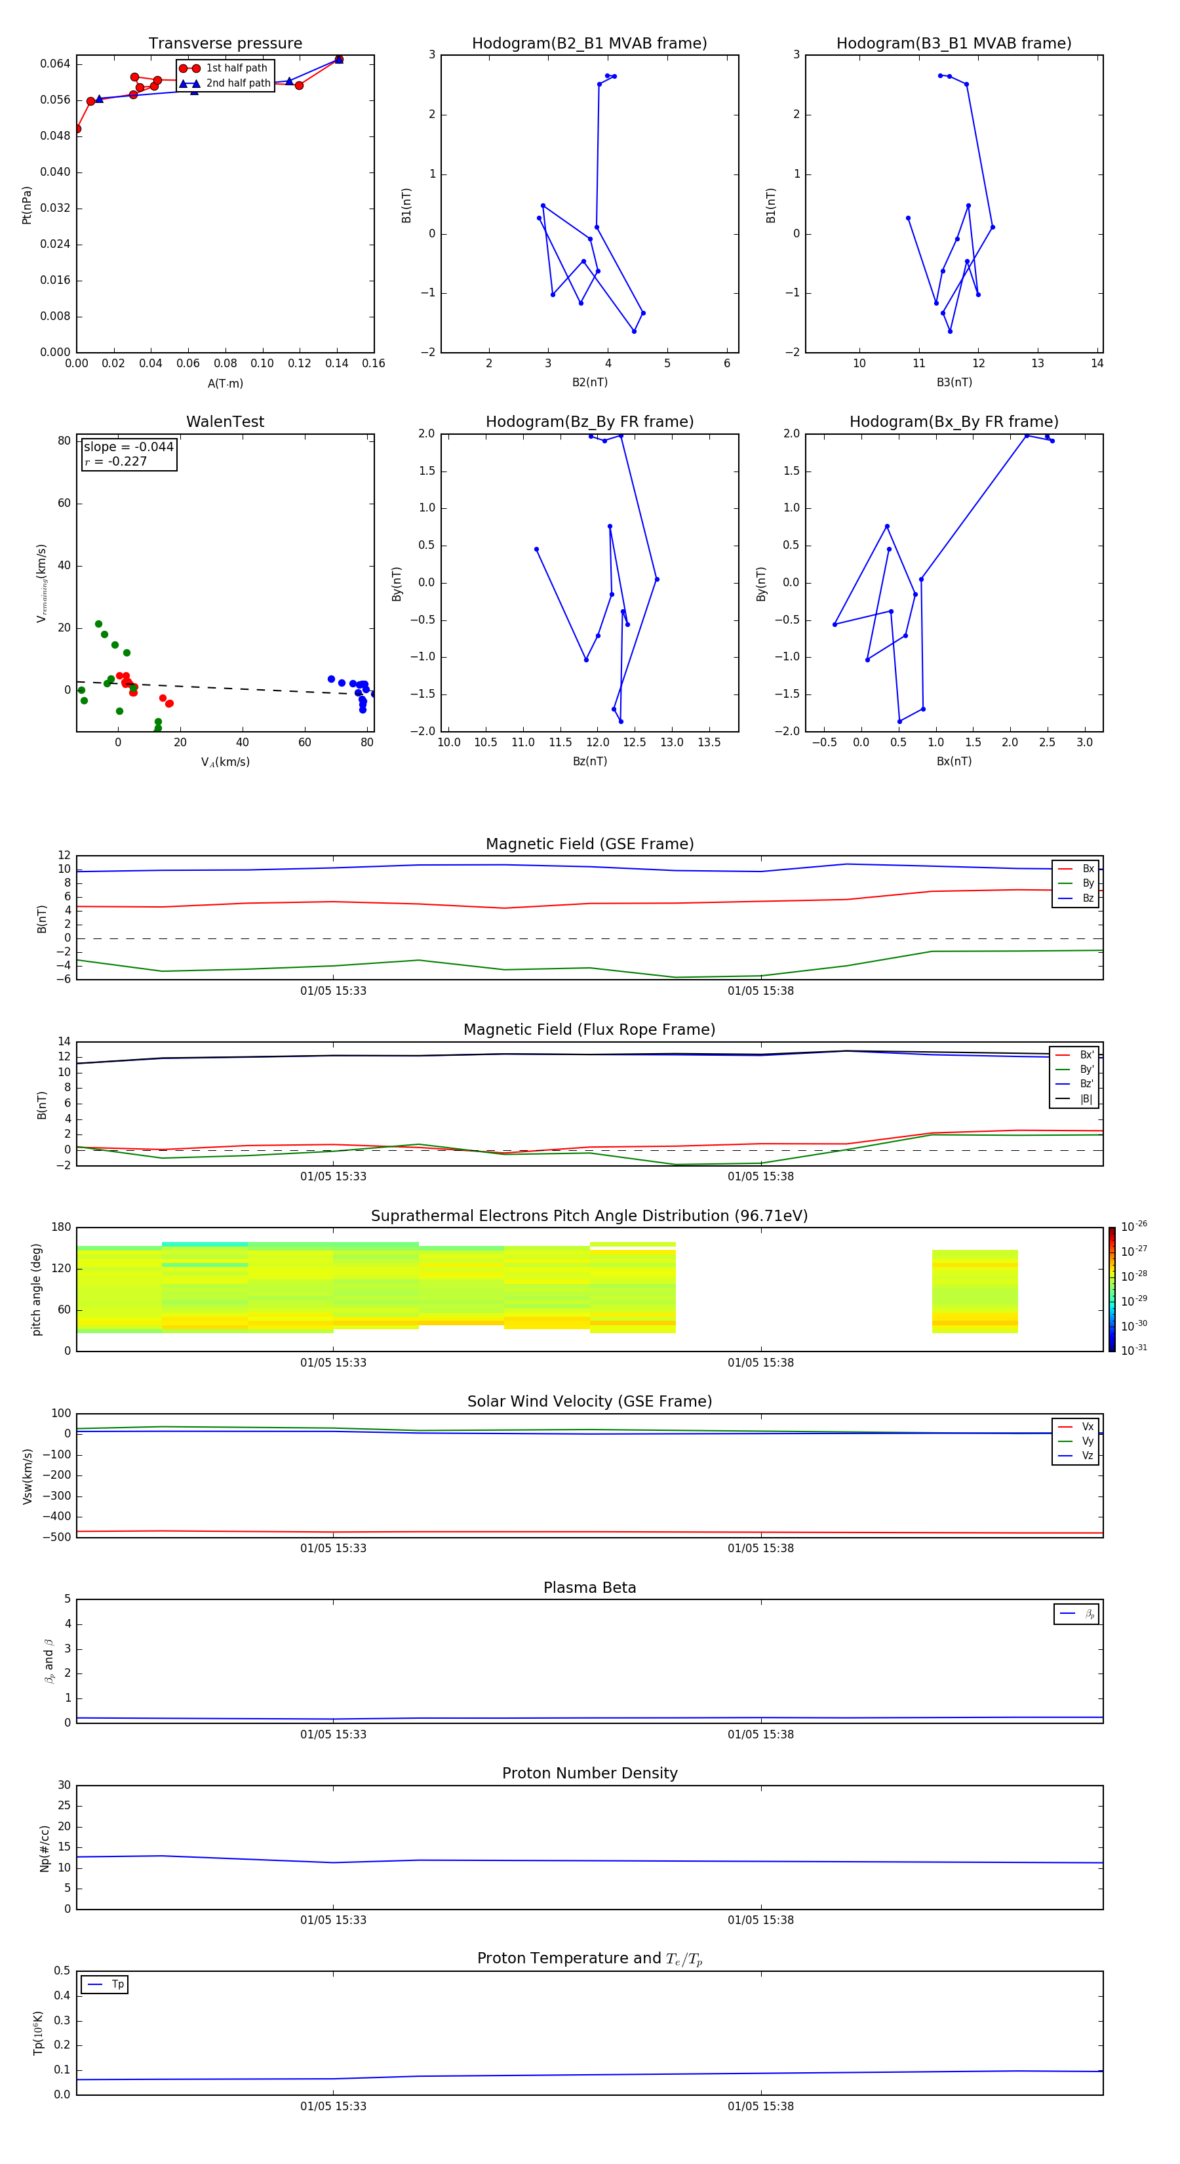Viewport: 1180px width, 2164px height.
Task: Select the "2nd half path" legend entry
Action: pyautogui.click(x=224, y=83)
